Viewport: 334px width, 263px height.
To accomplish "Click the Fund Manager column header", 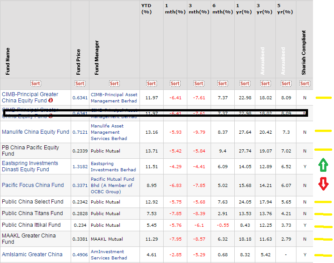I will pyautogui.click(x=97, y=58).
